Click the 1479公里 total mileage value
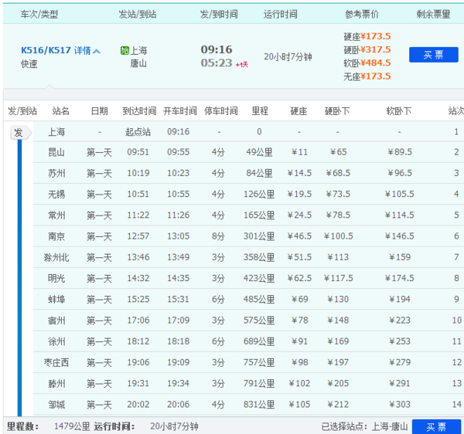The width and height of the screenshot is (464, 434). click(72, 426)
